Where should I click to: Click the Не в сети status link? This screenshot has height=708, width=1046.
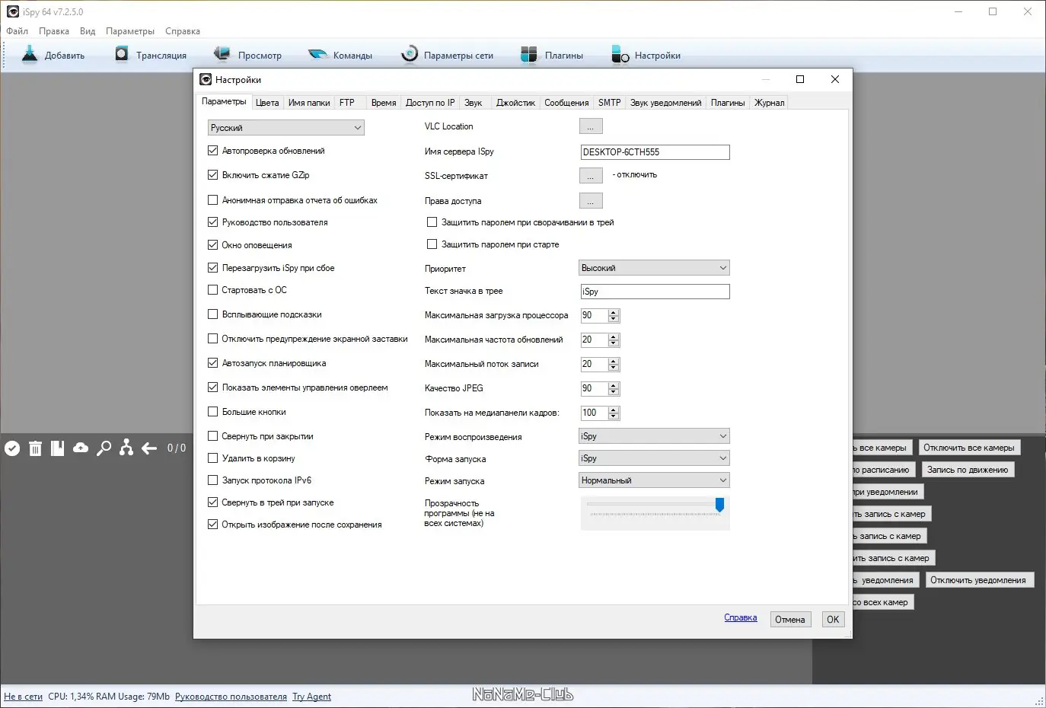pos(23,697)
